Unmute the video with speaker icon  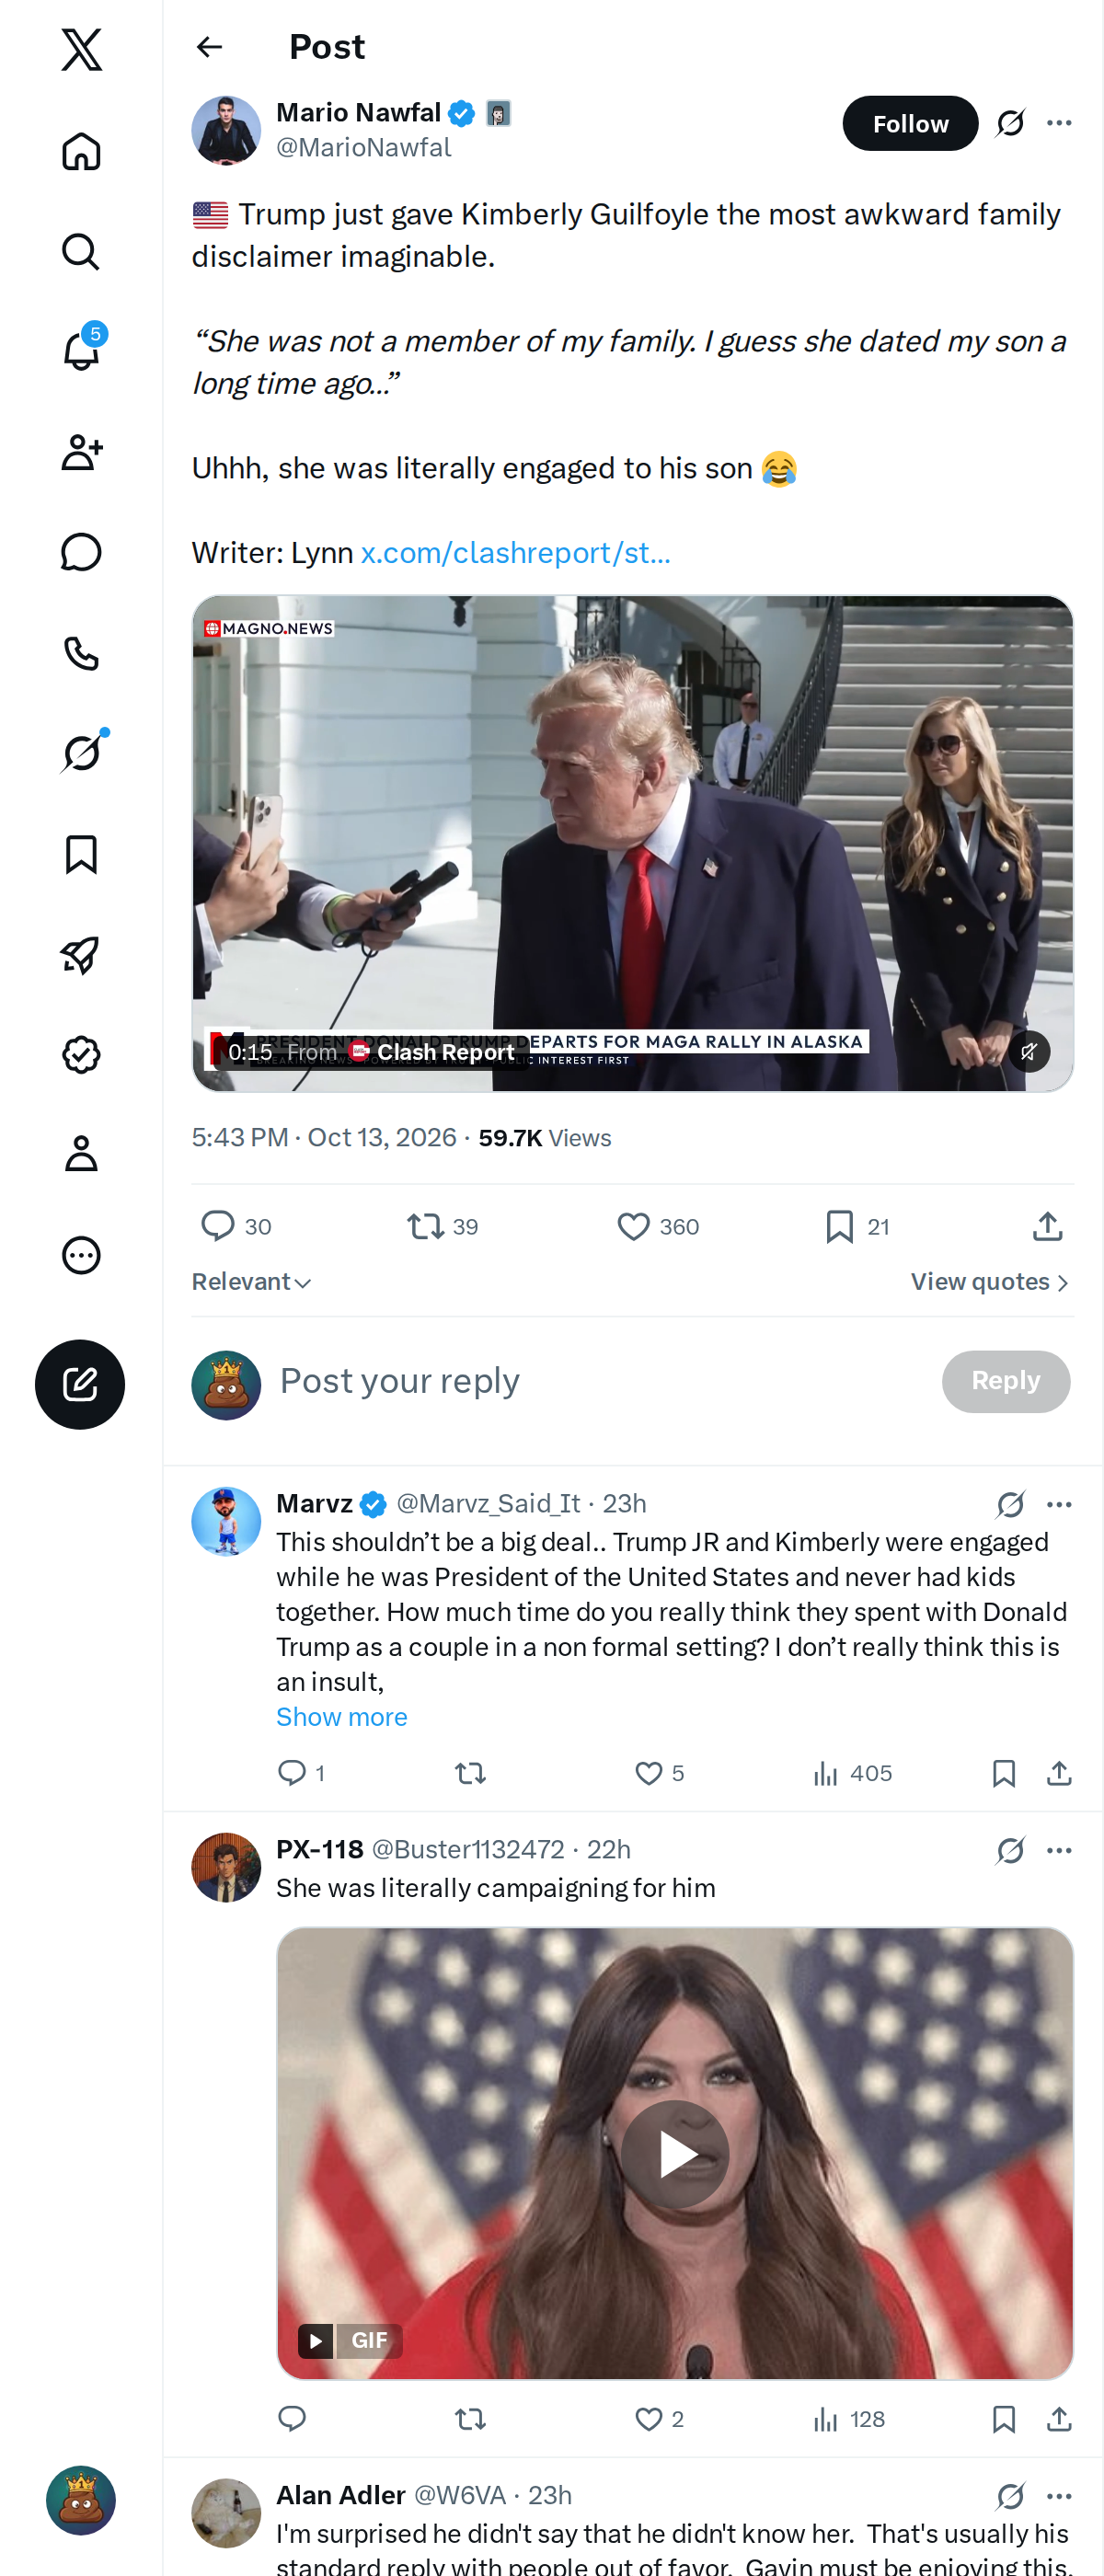[1028, 1051]
